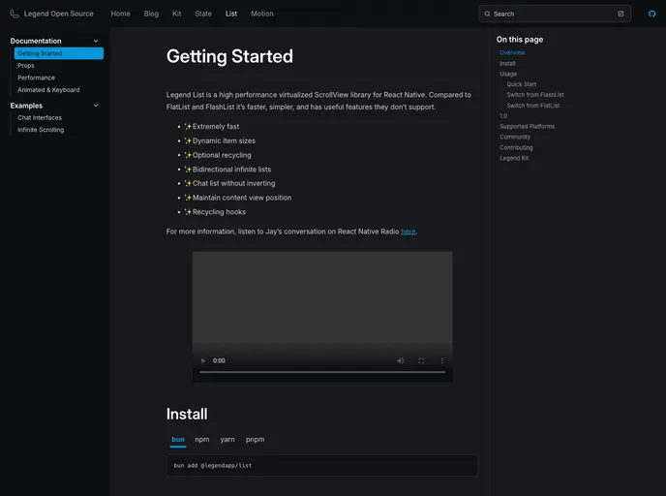Image resolution: width=666 pixels, height=496 pixels.
Task: Jump to Switch from FlatList section
Action: (x=532, y=106)
